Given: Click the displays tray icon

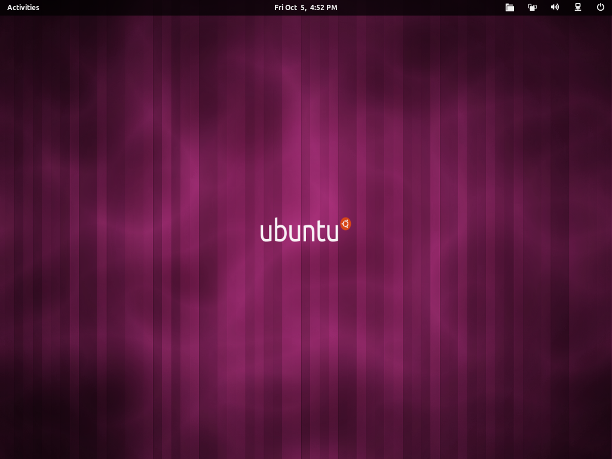Looking at the screenshot, I should [x=533, y=7].
